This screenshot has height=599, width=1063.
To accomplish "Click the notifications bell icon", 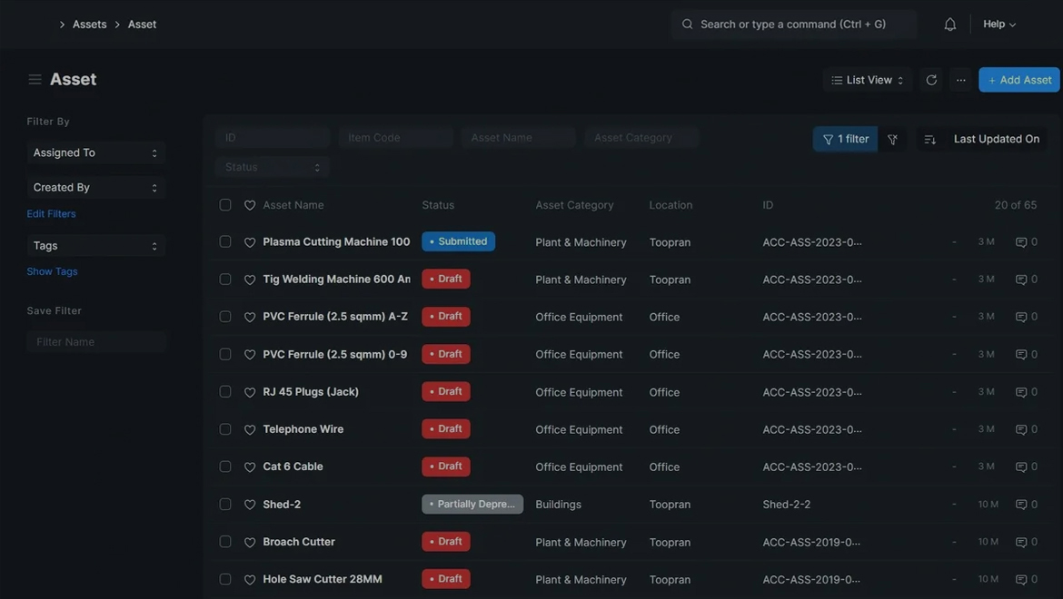I will pyautogui.click(x=949, y=25).
